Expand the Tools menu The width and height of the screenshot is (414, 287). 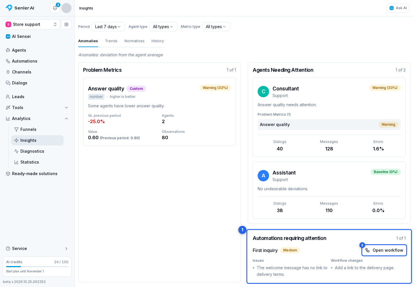pyautogui.click(x=37, y=108)
